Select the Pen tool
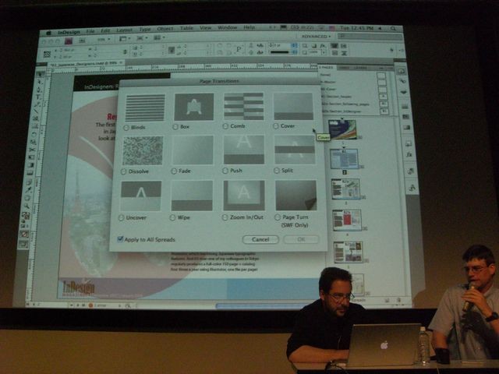This screenshot has height=374, width=499. click(39, 90)
